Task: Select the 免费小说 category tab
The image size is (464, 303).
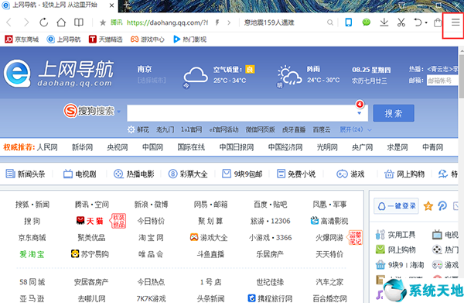Action: [x=296, y=174]
